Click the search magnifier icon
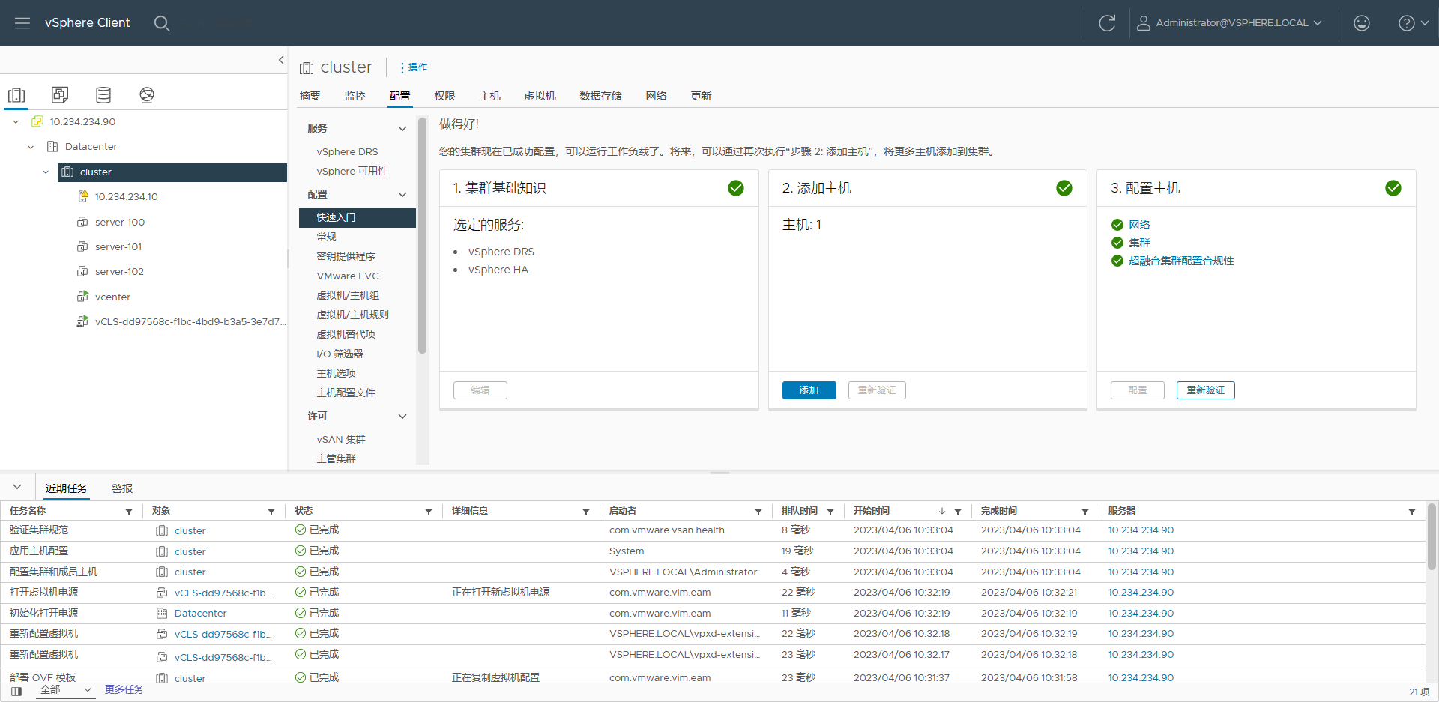The width and height of the screenshot is (1439, 702). tap(162, 23)
